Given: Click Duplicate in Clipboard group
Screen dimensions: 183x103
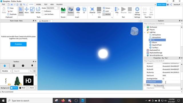Looking at the screenshot, I should (12, 14).
